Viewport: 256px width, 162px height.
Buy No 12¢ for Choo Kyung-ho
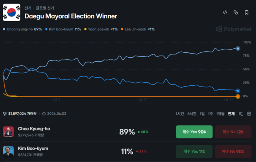pos(233,132)
